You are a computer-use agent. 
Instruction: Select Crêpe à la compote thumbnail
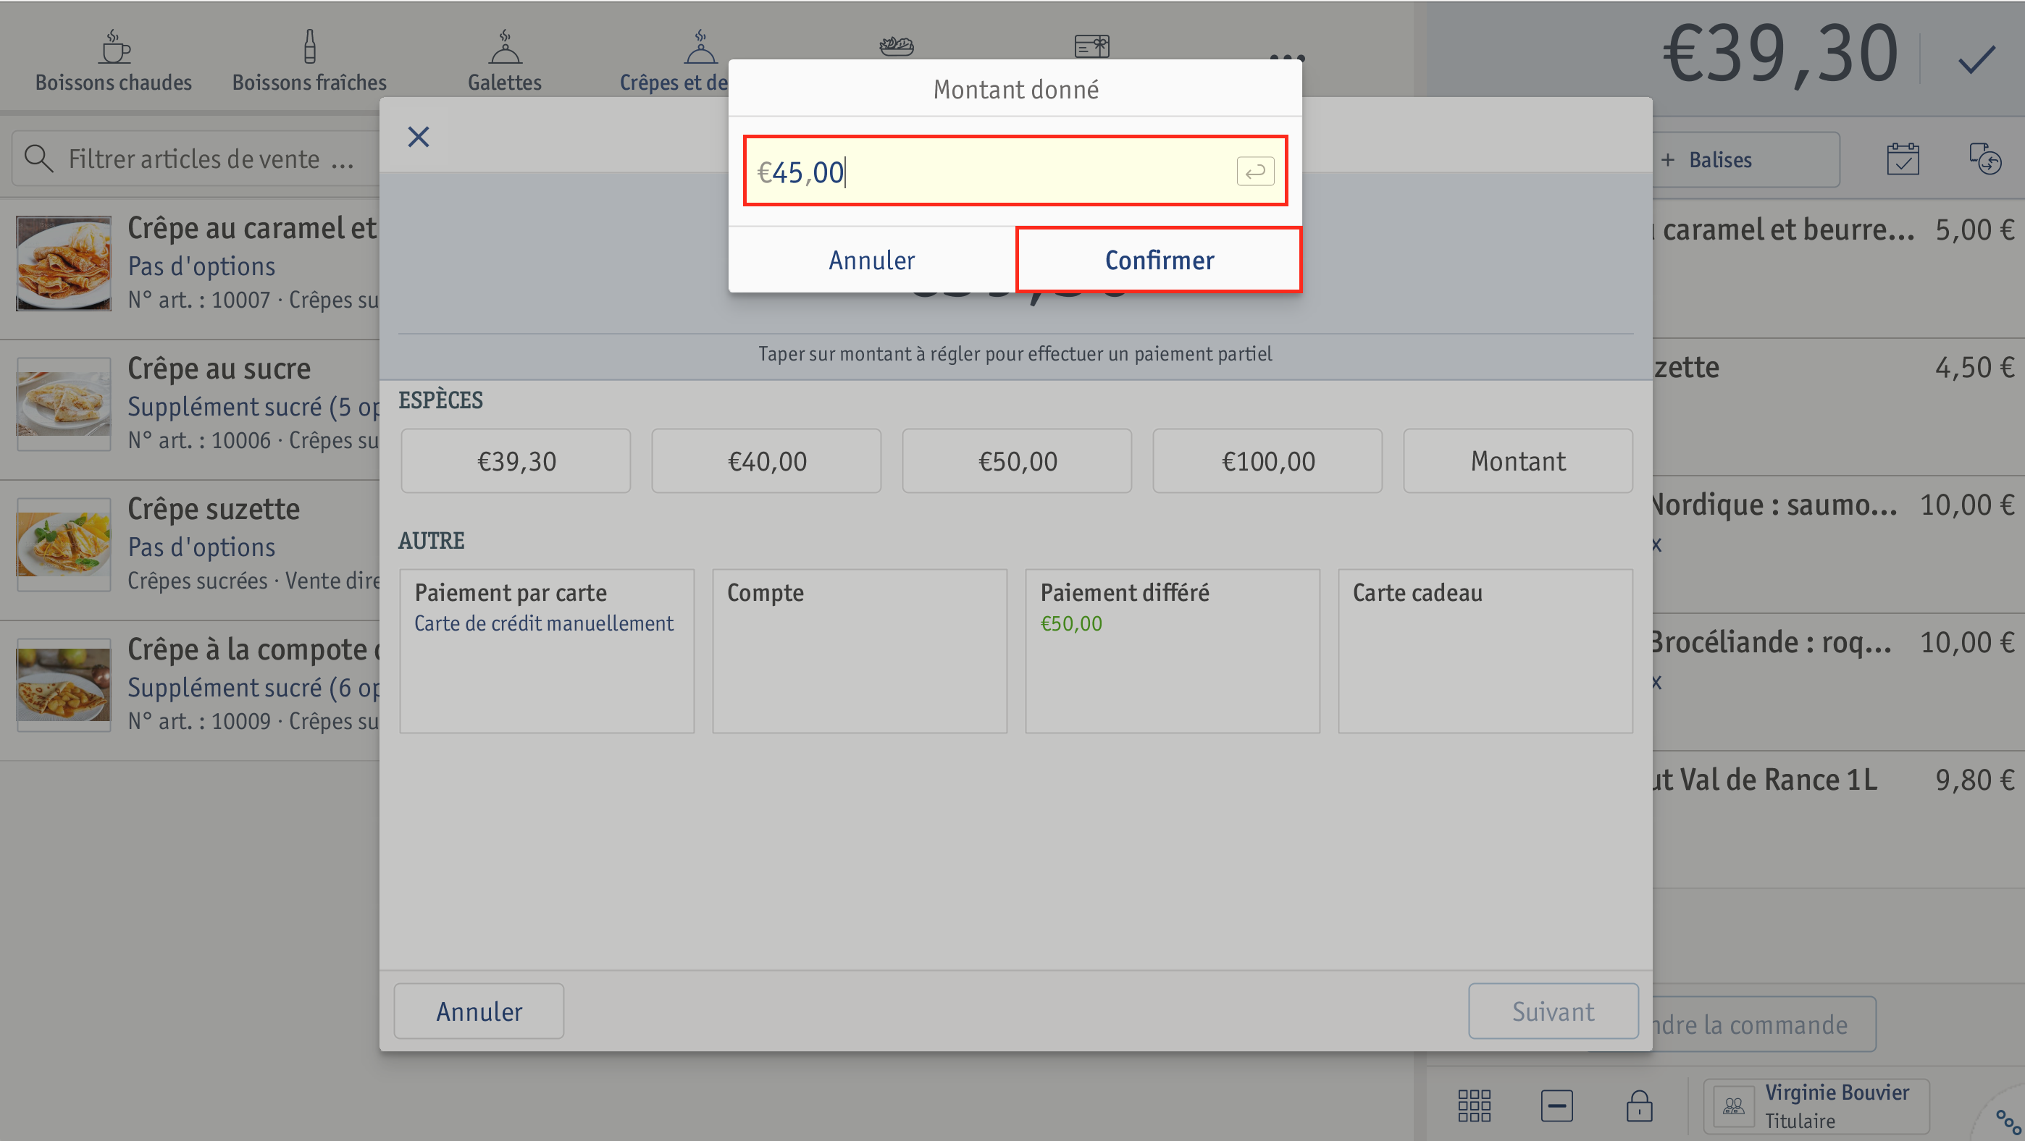[64, 684]
